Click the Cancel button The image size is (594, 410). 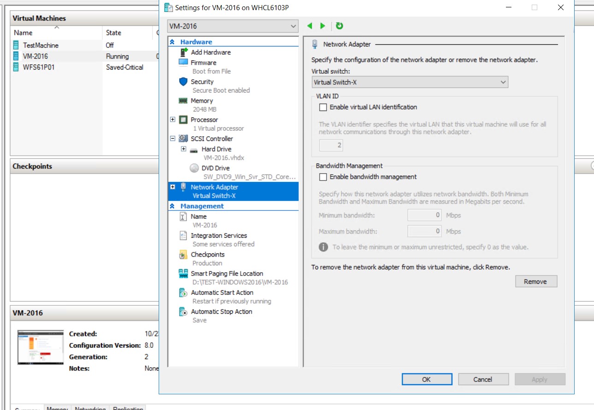click(483, 379)
